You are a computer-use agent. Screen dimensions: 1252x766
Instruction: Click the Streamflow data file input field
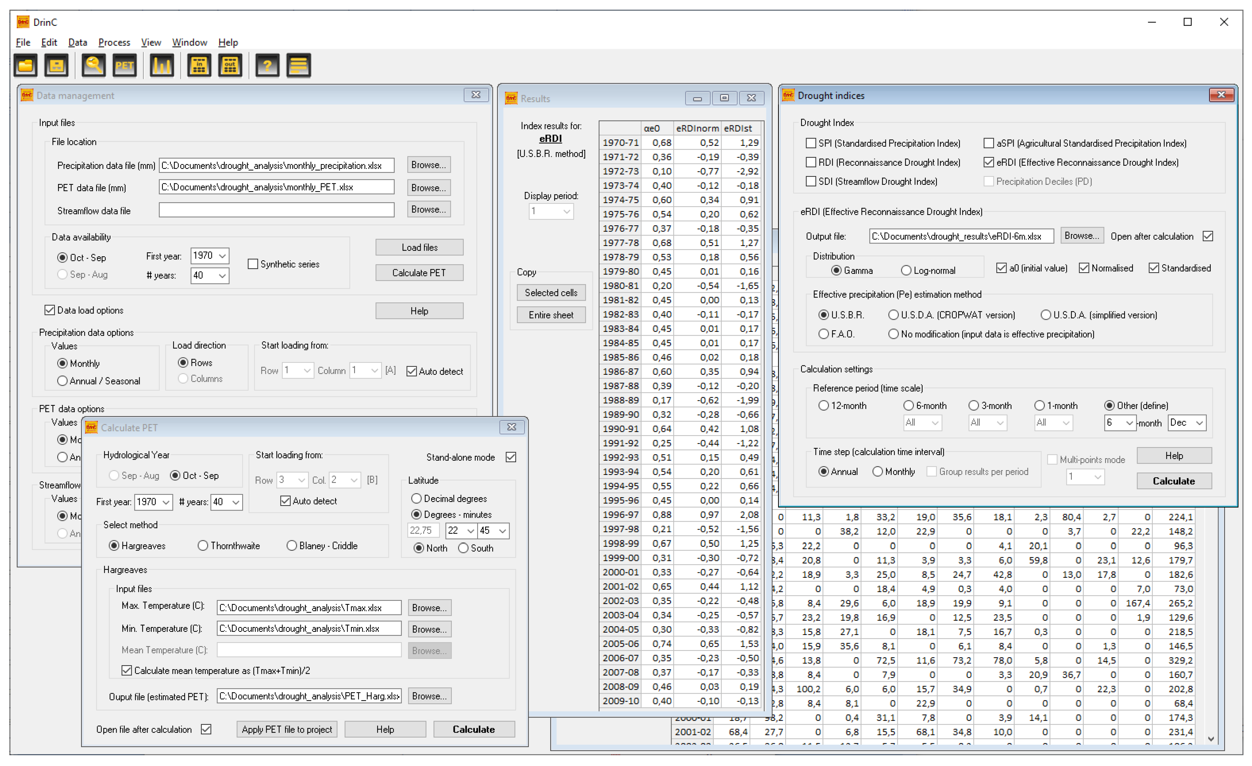(276, 210)
